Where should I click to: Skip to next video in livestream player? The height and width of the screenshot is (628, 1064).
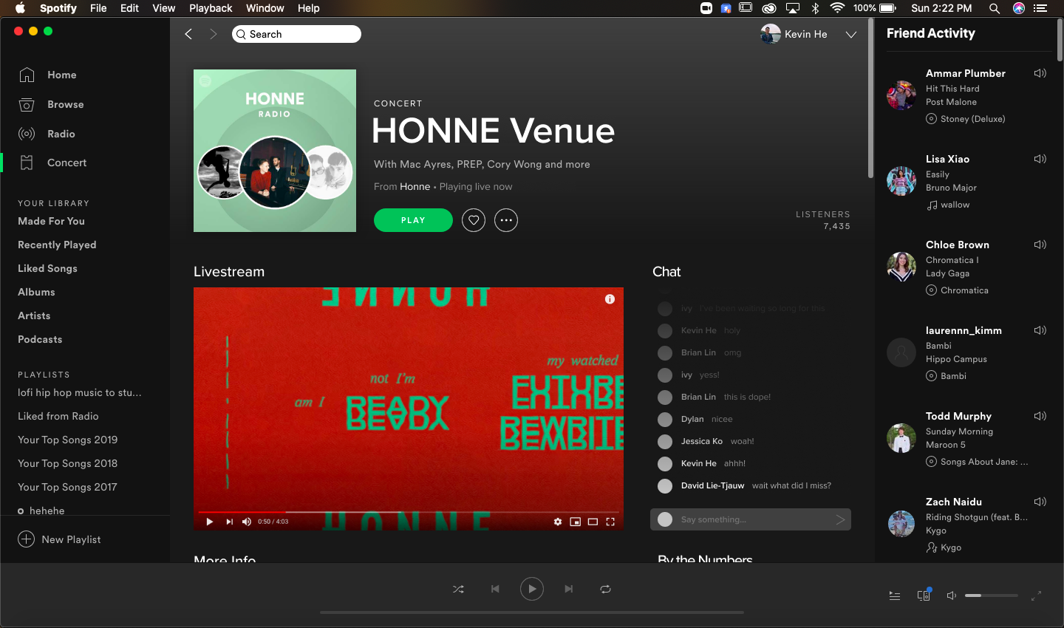(x=229, y=522)
